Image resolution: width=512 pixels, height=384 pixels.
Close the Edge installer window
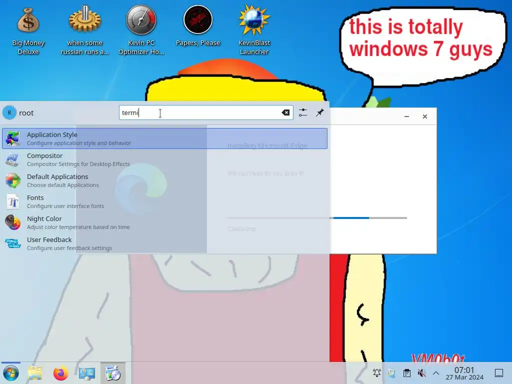point(425,116)
